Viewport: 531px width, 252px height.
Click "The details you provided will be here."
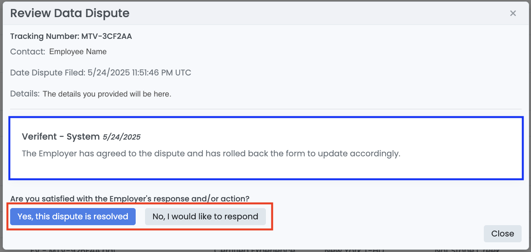click(x=107, y=94)
